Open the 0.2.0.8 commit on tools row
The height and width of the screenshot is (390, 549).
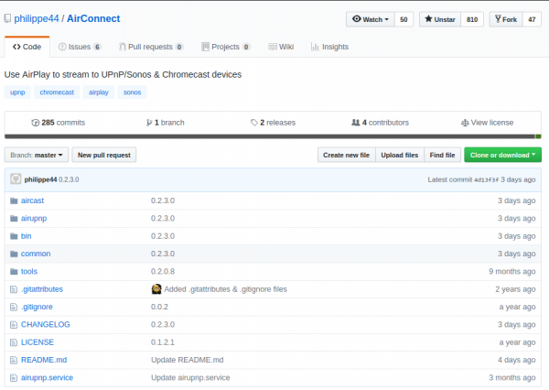[163, 272]
